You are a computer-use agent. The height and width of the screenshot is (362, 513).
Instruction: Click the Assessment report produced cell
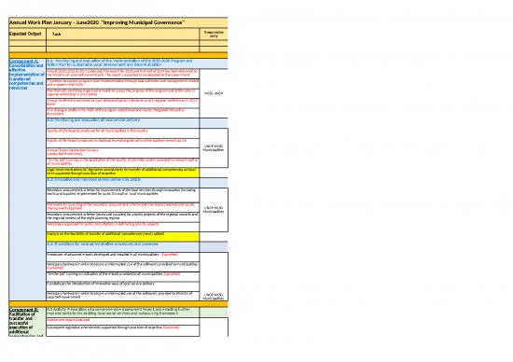[123, 321]
